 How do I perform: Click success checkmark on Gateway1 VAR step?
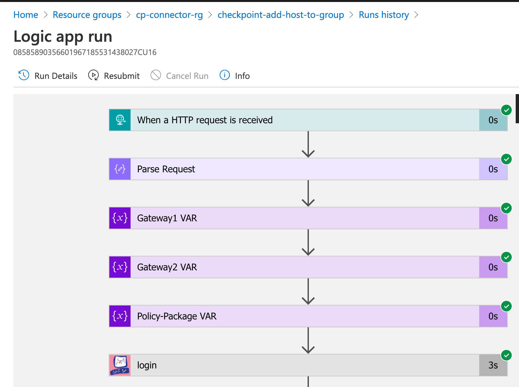click(506, 208)
